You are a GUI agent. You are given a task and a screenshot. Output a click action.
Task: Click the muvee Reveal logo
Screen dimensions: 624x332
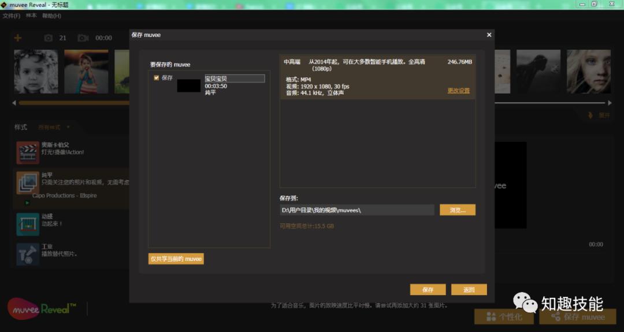[x=42, y=308]
